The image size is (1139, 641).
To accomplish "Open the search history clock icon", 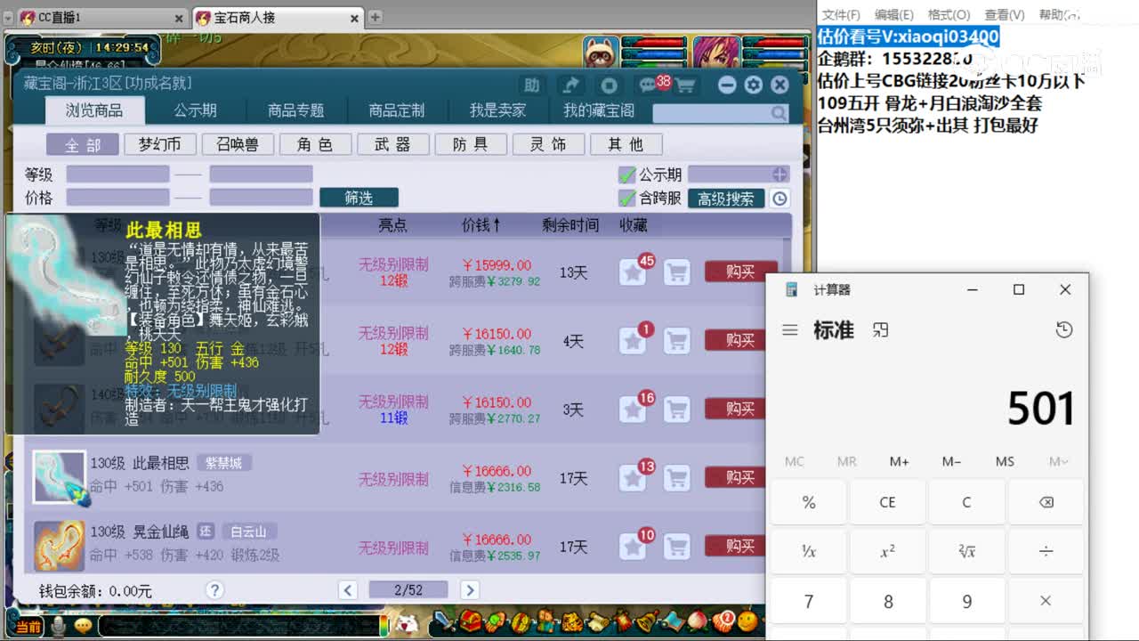I will pyautogui.click(x=780, y=199).
